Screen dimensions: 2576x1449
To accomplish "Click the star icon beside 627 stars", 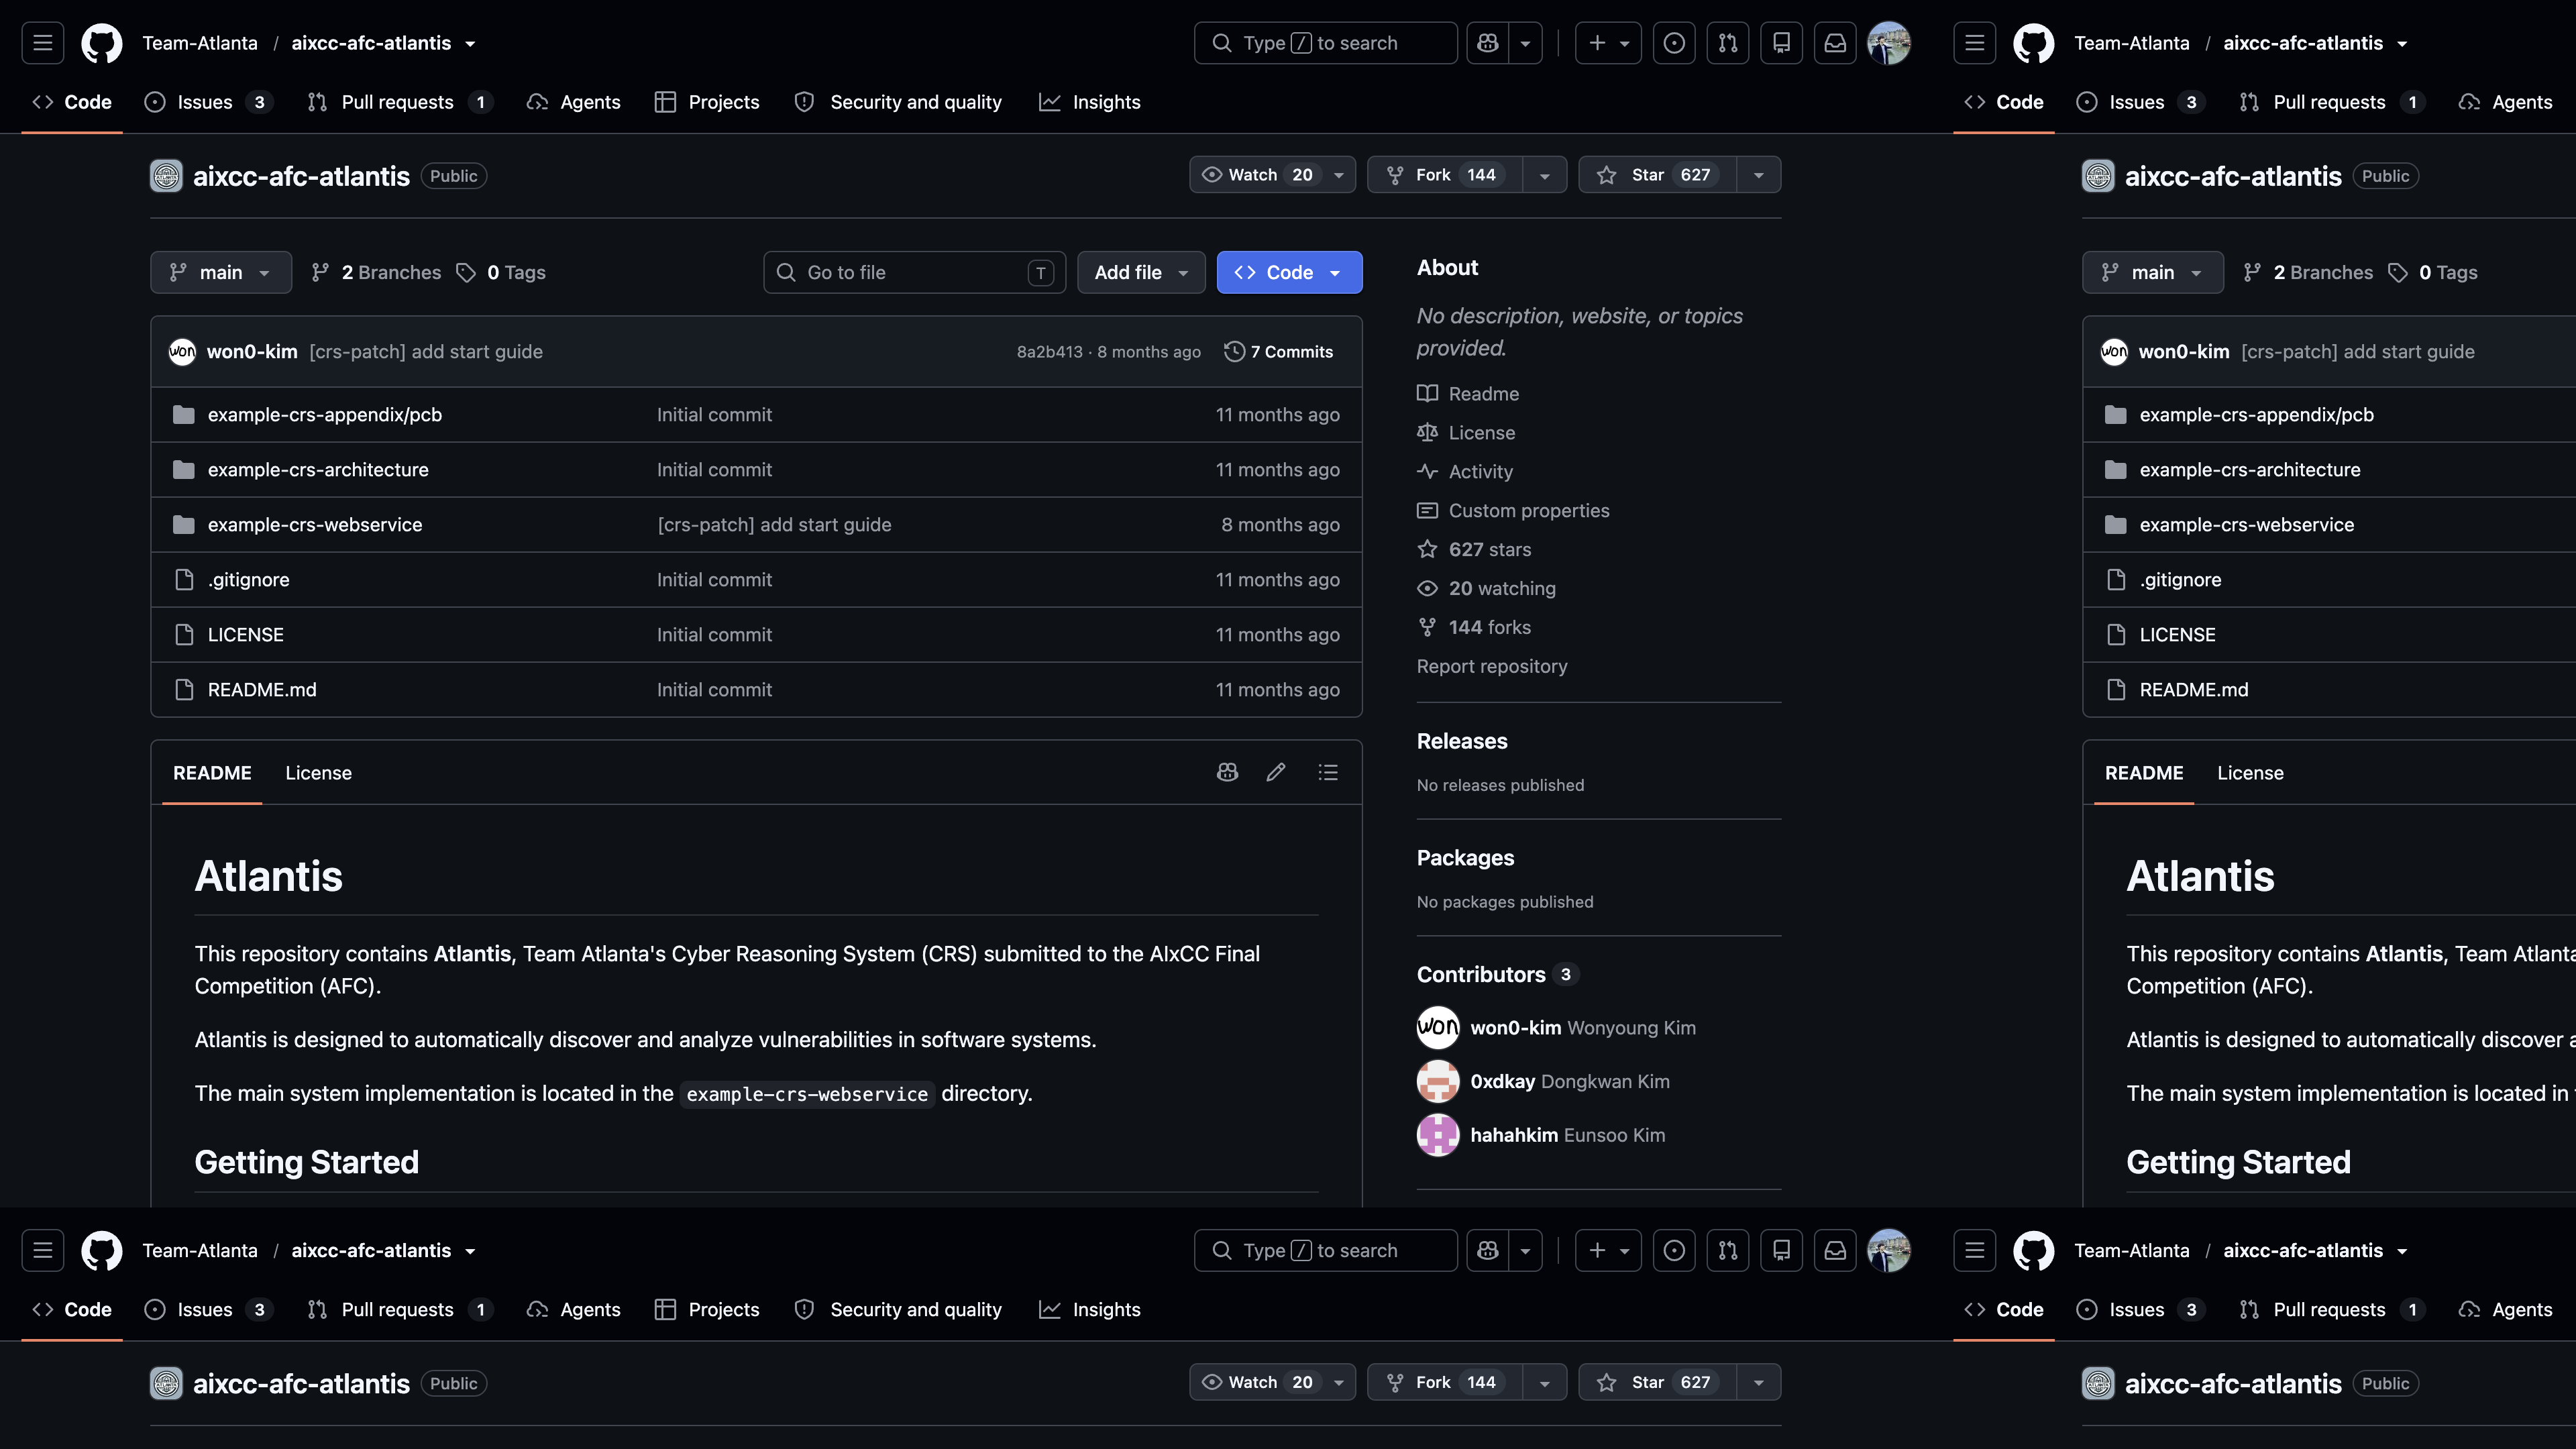I will [1427, 549].
